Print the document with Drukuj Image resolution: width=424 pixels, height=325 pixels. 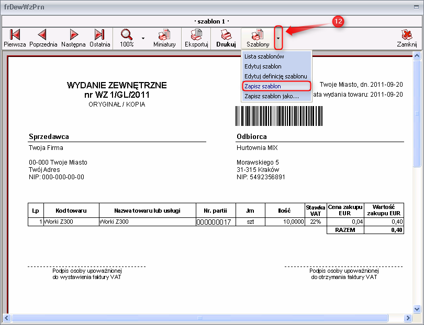[226, 38]
